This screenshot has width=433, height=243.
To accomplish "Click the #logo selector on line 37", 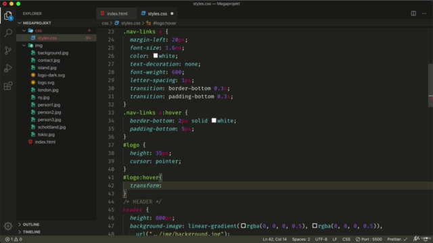I will [x=131, y=145].
